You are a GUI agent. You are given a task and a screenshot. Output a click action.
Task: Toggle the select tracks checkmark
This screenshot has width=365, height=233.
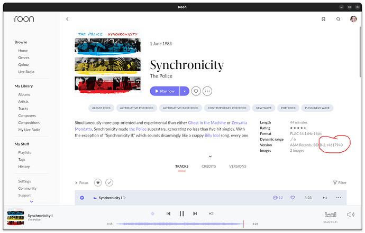pyautogui.click(x=109, y=183)
